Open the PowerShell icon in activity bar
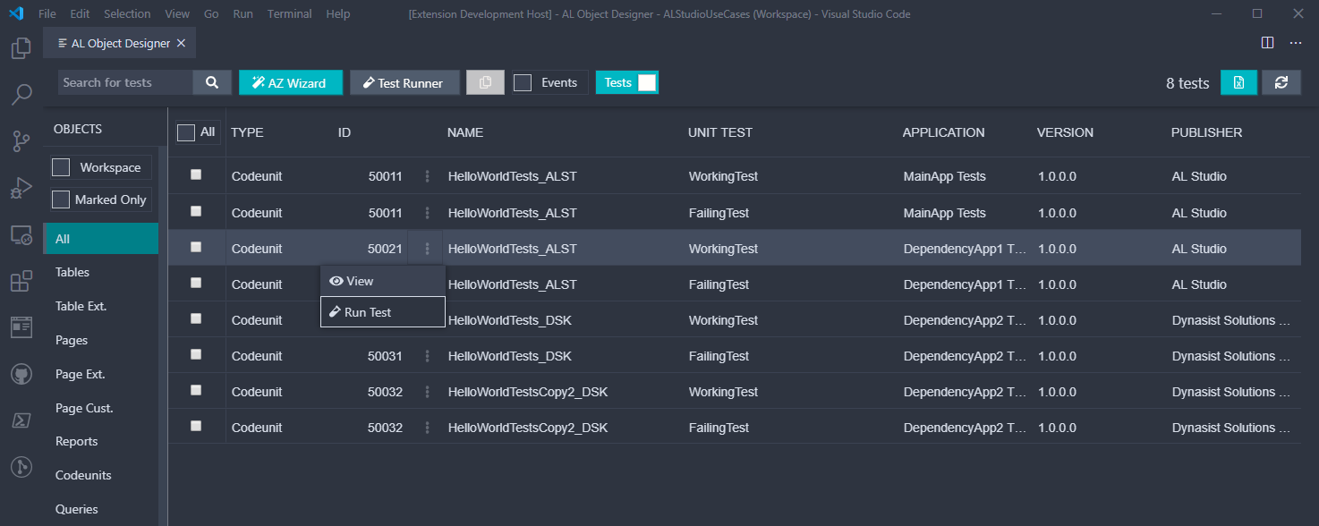This screenshot has height=526, width=1319. (x=21, y=420)
